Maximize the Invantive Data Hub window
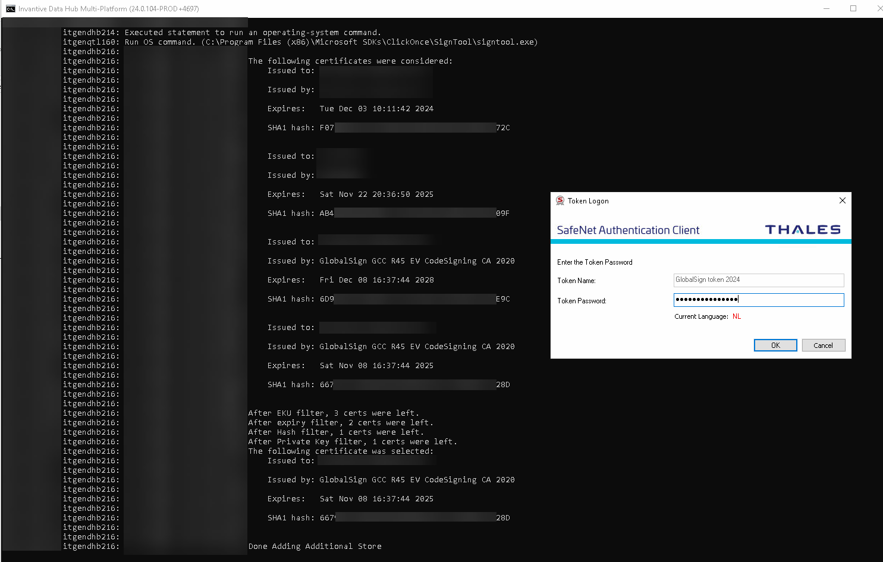The height and width of the screenshot is (562, 883). coord(853,9)
